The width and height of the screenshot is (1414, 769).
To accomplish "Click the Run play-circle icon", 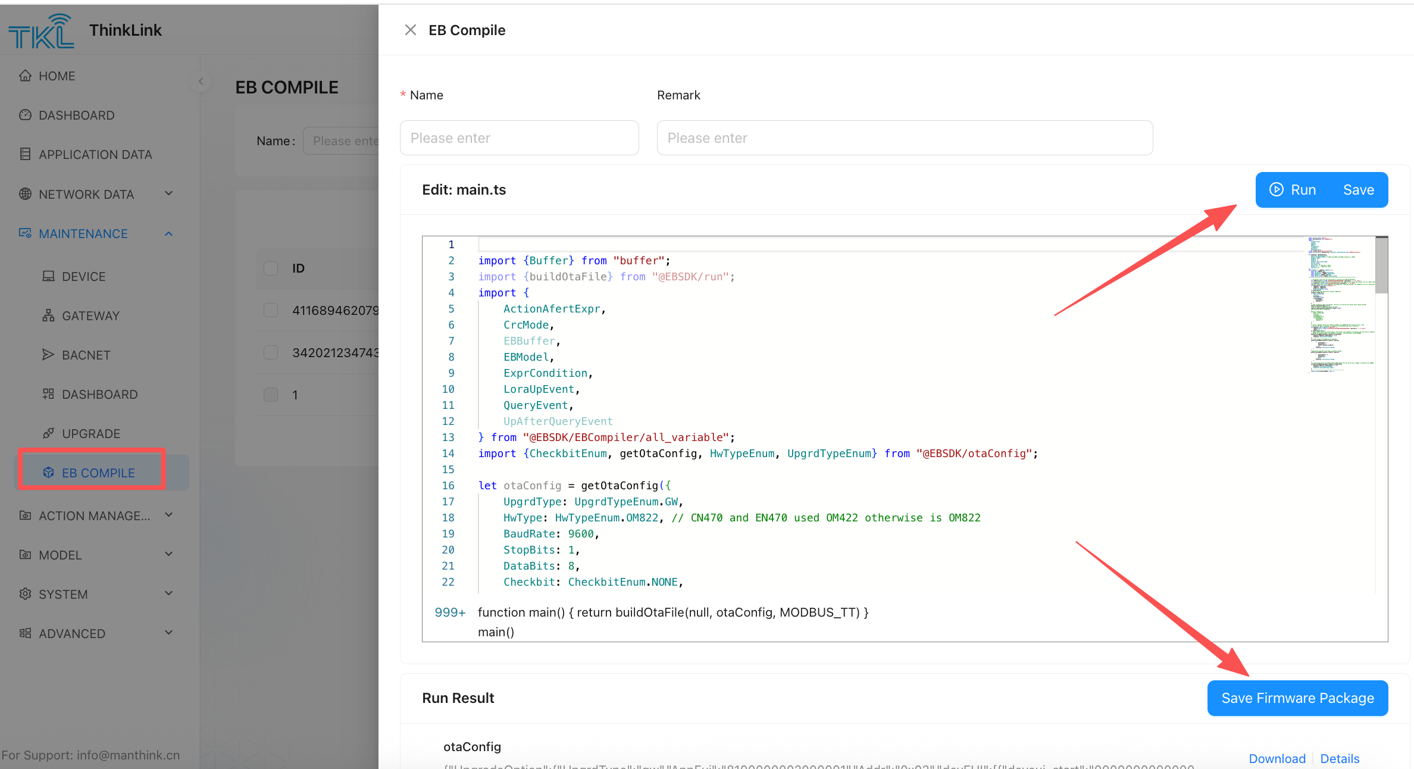I will tap(1276, 190).
